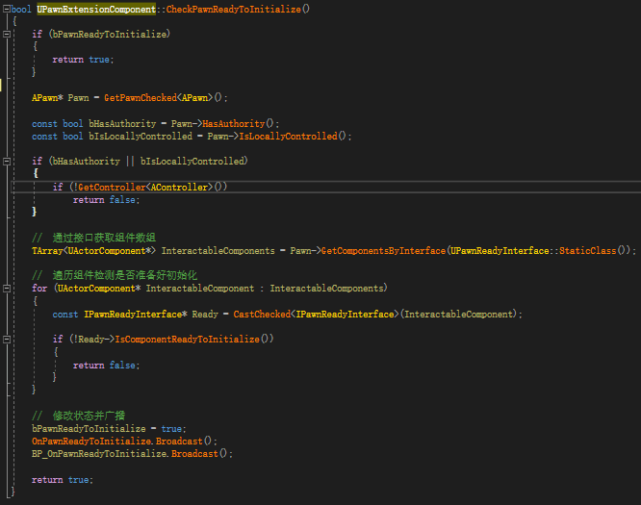Click the highlighted UPawnExtensionComponent class name

96,9
